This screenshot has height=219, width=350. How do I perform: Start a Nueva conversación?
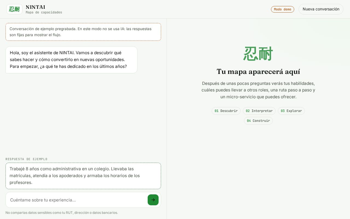pos(321,9)
